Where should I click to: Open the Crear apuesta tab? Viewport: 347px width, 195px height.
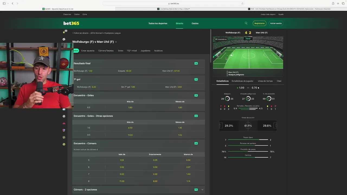tap(88, 51)
